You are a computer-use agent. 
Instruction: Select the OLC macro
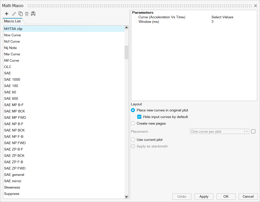[x=64, y=67]
